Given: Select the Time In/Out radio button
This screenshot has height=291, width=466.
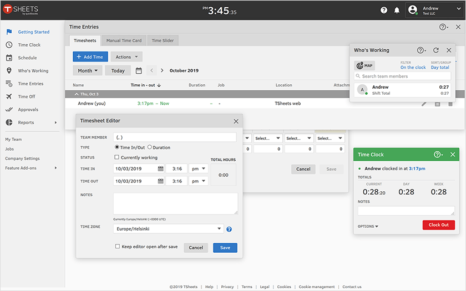Looking at the screenshot, I should tap(117, 147).
